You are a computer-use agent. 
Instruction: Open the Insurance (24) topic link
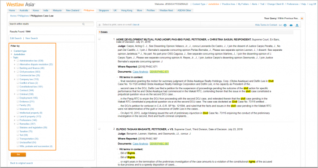[26, 109]
